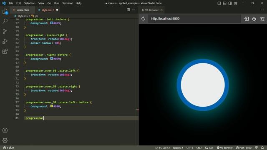Click the unsaved dot on style.css tab
Viewport: 267px width, 150px height.
(x=57, y=10)
